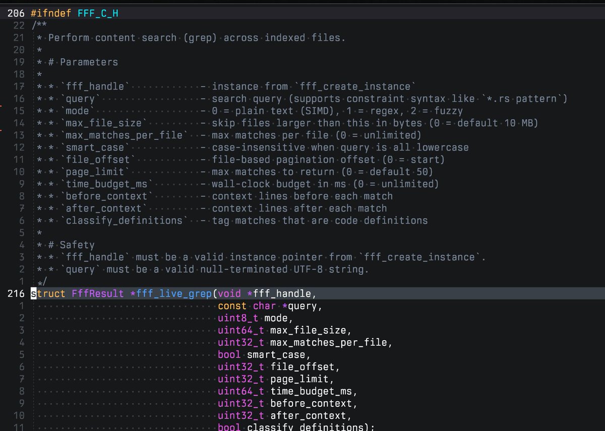The width and height of the screenshot is (605, 431).
Task: Click the `mode` parameter description line
Action: click(x=250, y=111)
